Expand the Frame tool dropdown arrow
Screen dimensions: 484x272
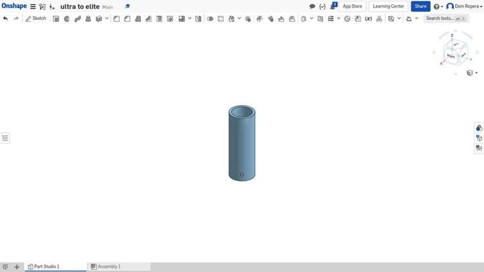coord(416,19)
